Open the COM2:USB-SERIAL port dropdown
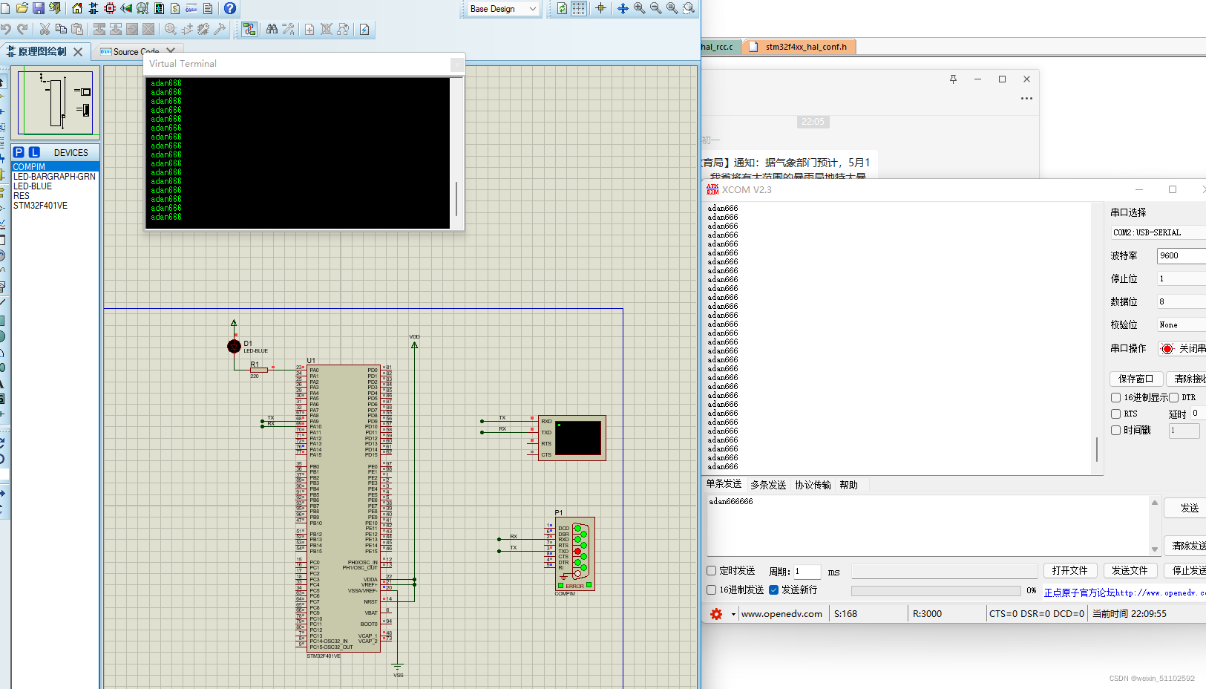1206x689 pixels. pyautogui.click(x=1158, y=232)
